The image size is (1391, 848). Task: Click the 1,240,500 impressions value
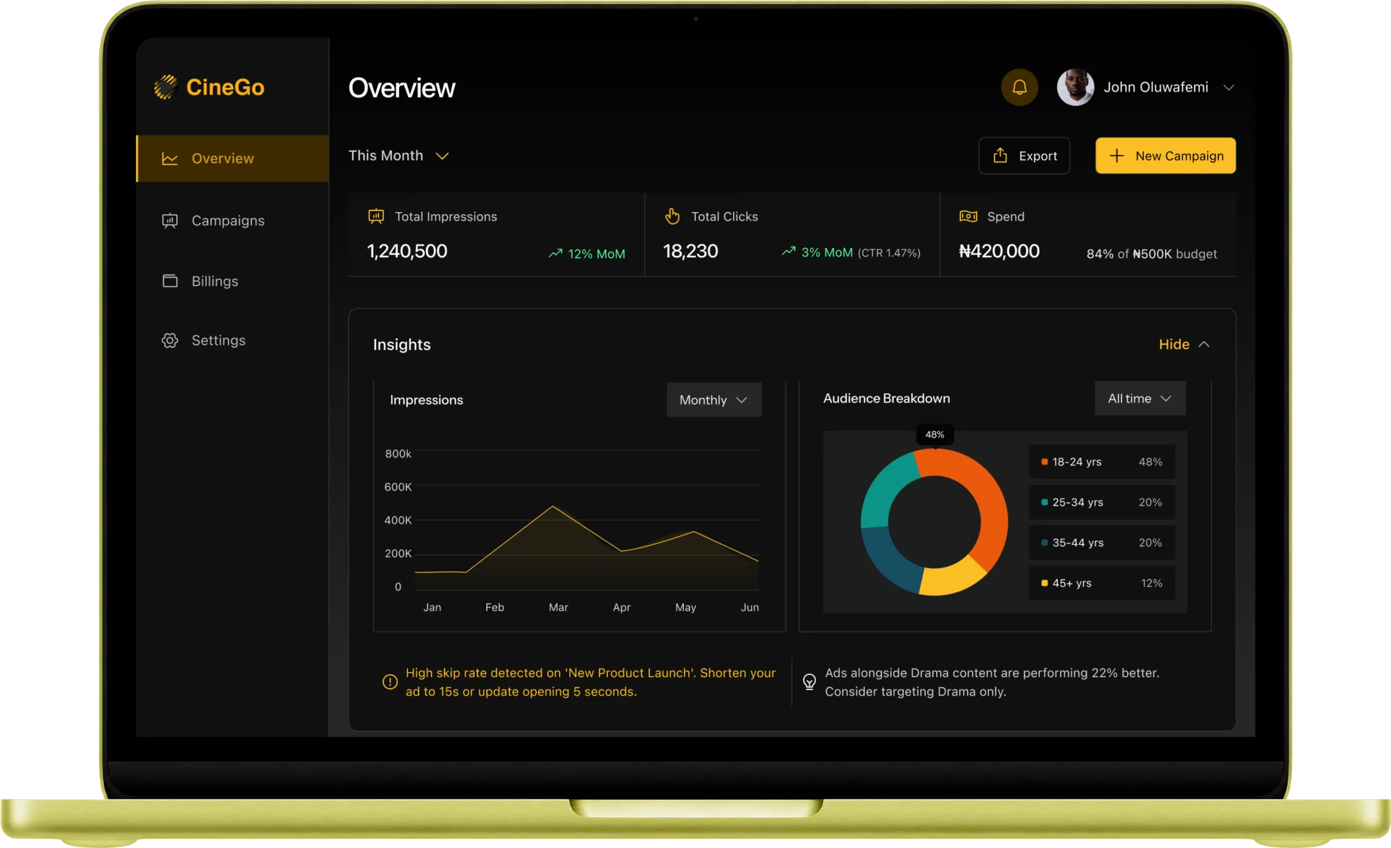[x=407, y=252]
